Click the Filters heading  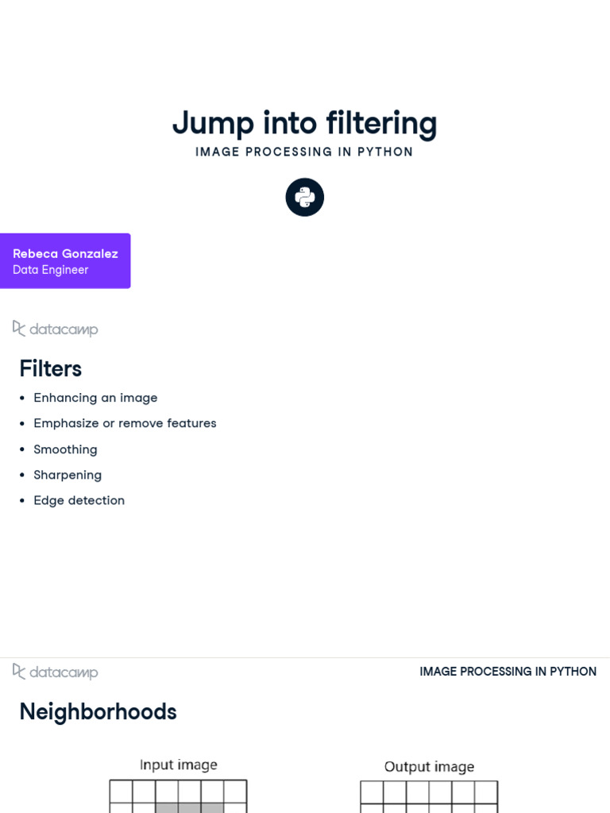pos(50,368)
